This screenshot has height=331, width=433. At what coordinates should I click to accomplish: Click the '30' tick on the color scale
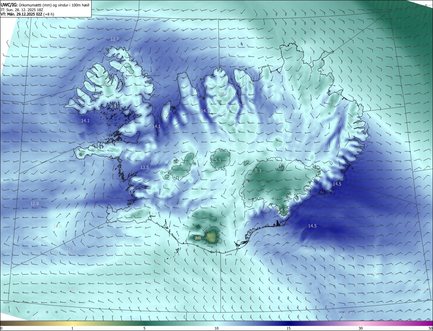pyautogui.click(x=361, y=329)
